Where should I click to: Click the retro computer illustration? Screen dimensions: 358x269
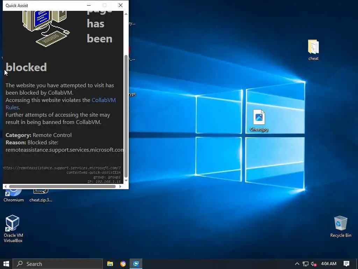pos(46,28)
